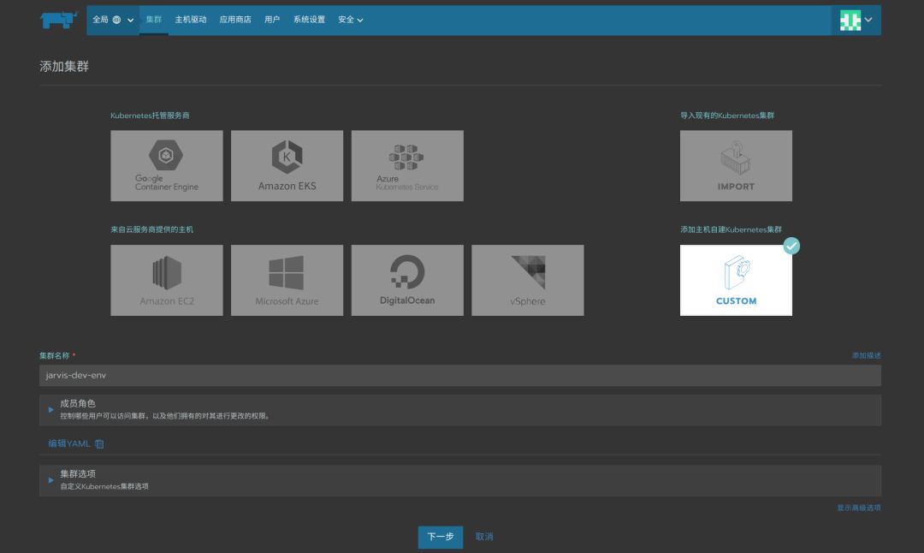This screenshot has height=553, width=924.
Task: Select the CUSTOM cluster card
Action: point(736,280)
